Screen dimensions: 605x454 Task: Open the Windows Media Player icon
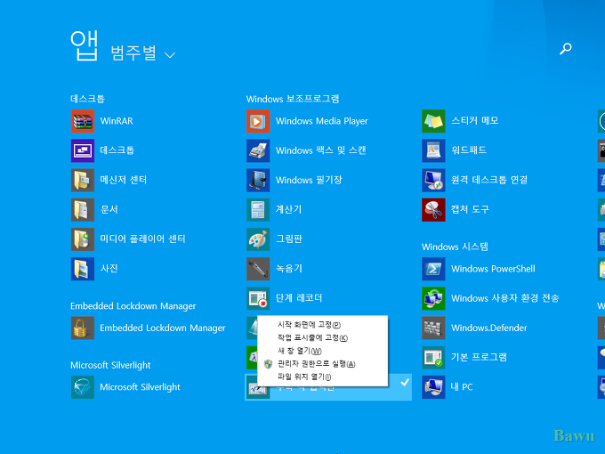coord(258,121)
